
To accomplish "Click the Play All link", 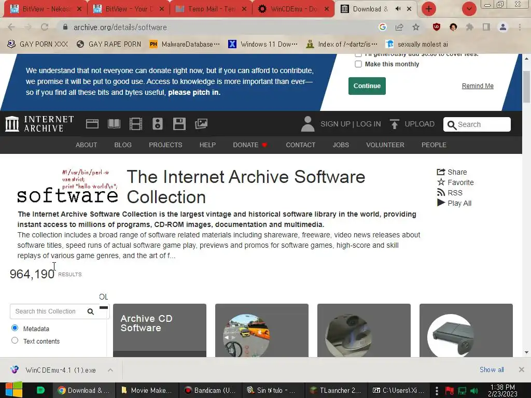I will [454, 203].
